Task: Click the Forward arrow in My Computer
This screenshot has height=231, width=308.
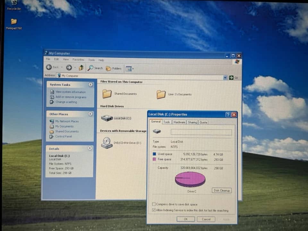Action: point(69,68)
